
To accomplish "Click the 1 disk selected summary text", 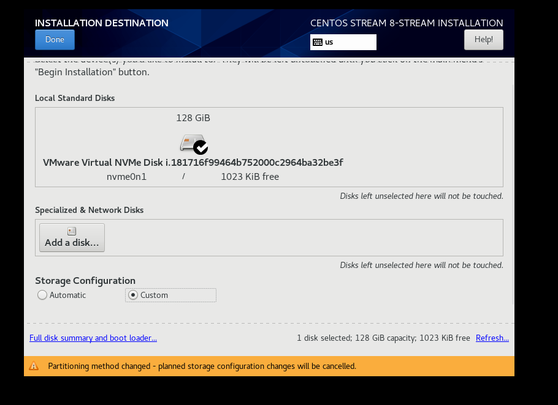I will click(383, 338).
